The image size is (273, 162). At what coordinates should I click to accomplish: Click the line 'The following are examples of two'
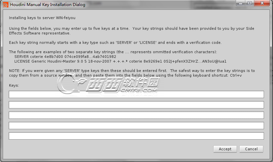[113, 52]
